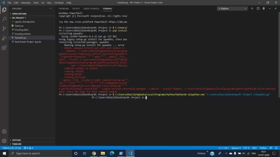Viewport: 280px width, 157px height.
Task: Open the Search panel in the activity bar
Action: [x=4, y=19]
